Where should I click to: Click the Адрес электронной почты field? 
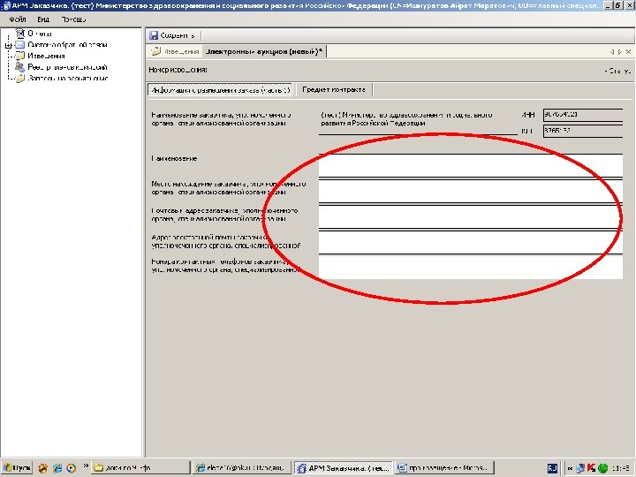(x=471, y=242)
